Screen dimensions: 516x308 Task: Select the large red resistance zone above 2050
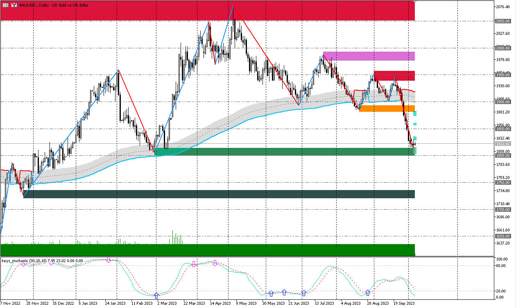[207, 11]
